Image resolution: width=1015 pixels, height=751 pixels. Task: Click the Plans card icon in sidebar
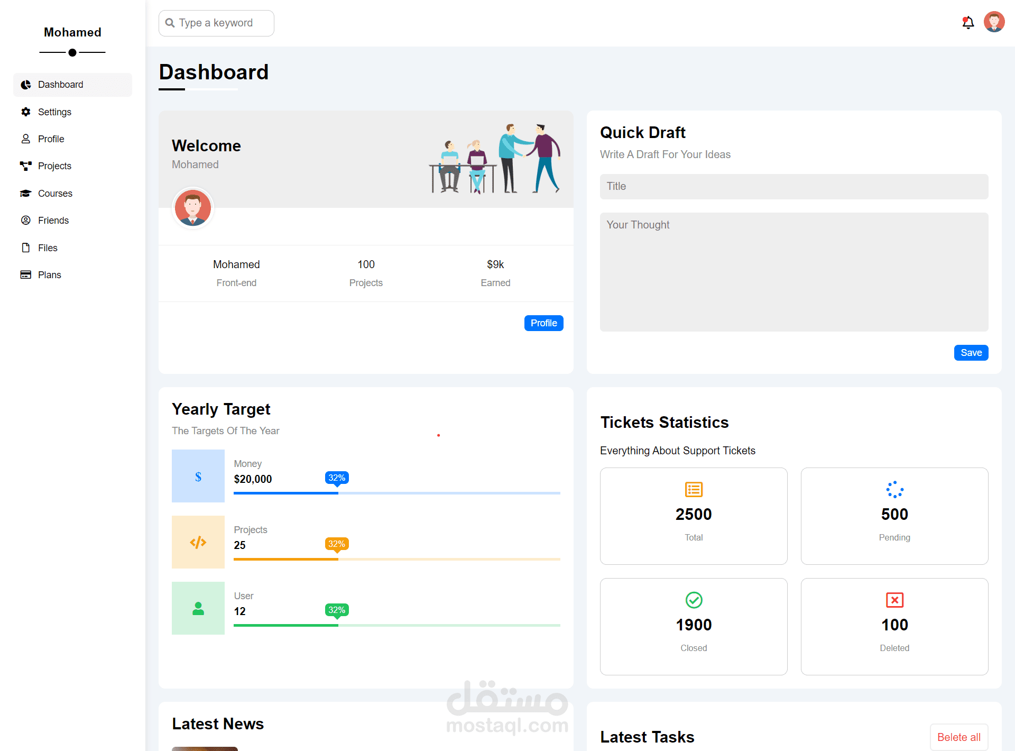pyautogui.click(x=25, y=274)
